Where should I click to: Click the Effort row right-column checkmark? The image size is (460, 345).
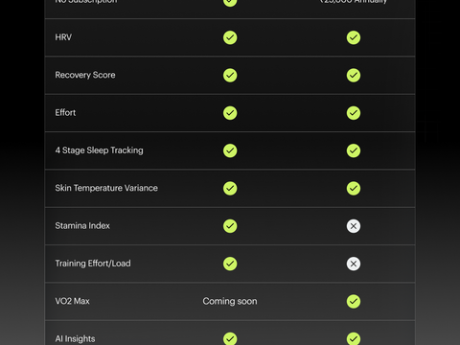click(x=354, y=113)
